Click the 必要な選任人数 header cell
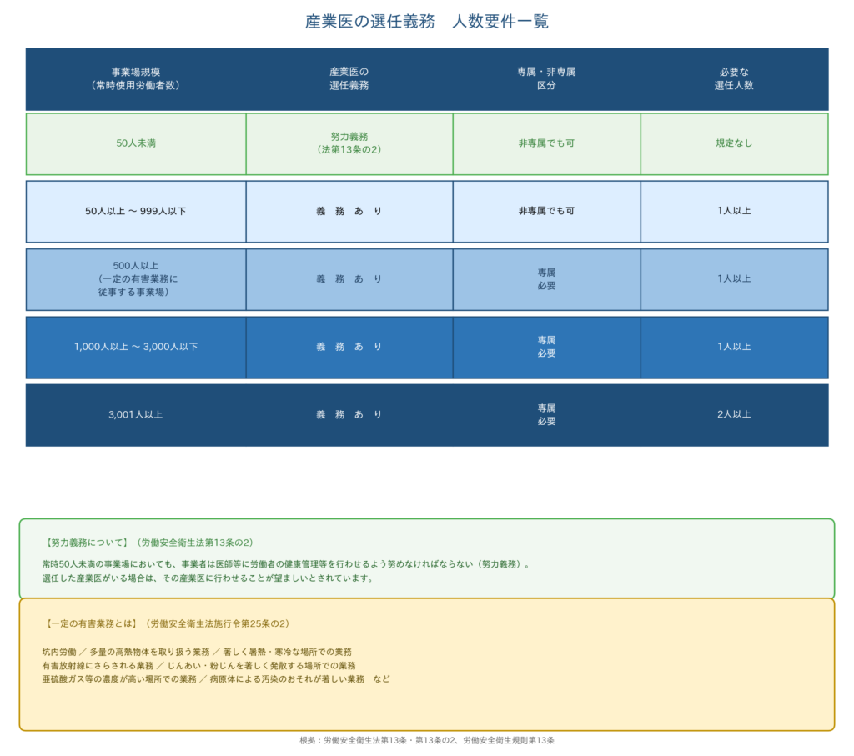854x756 pixels. [733, 78]
